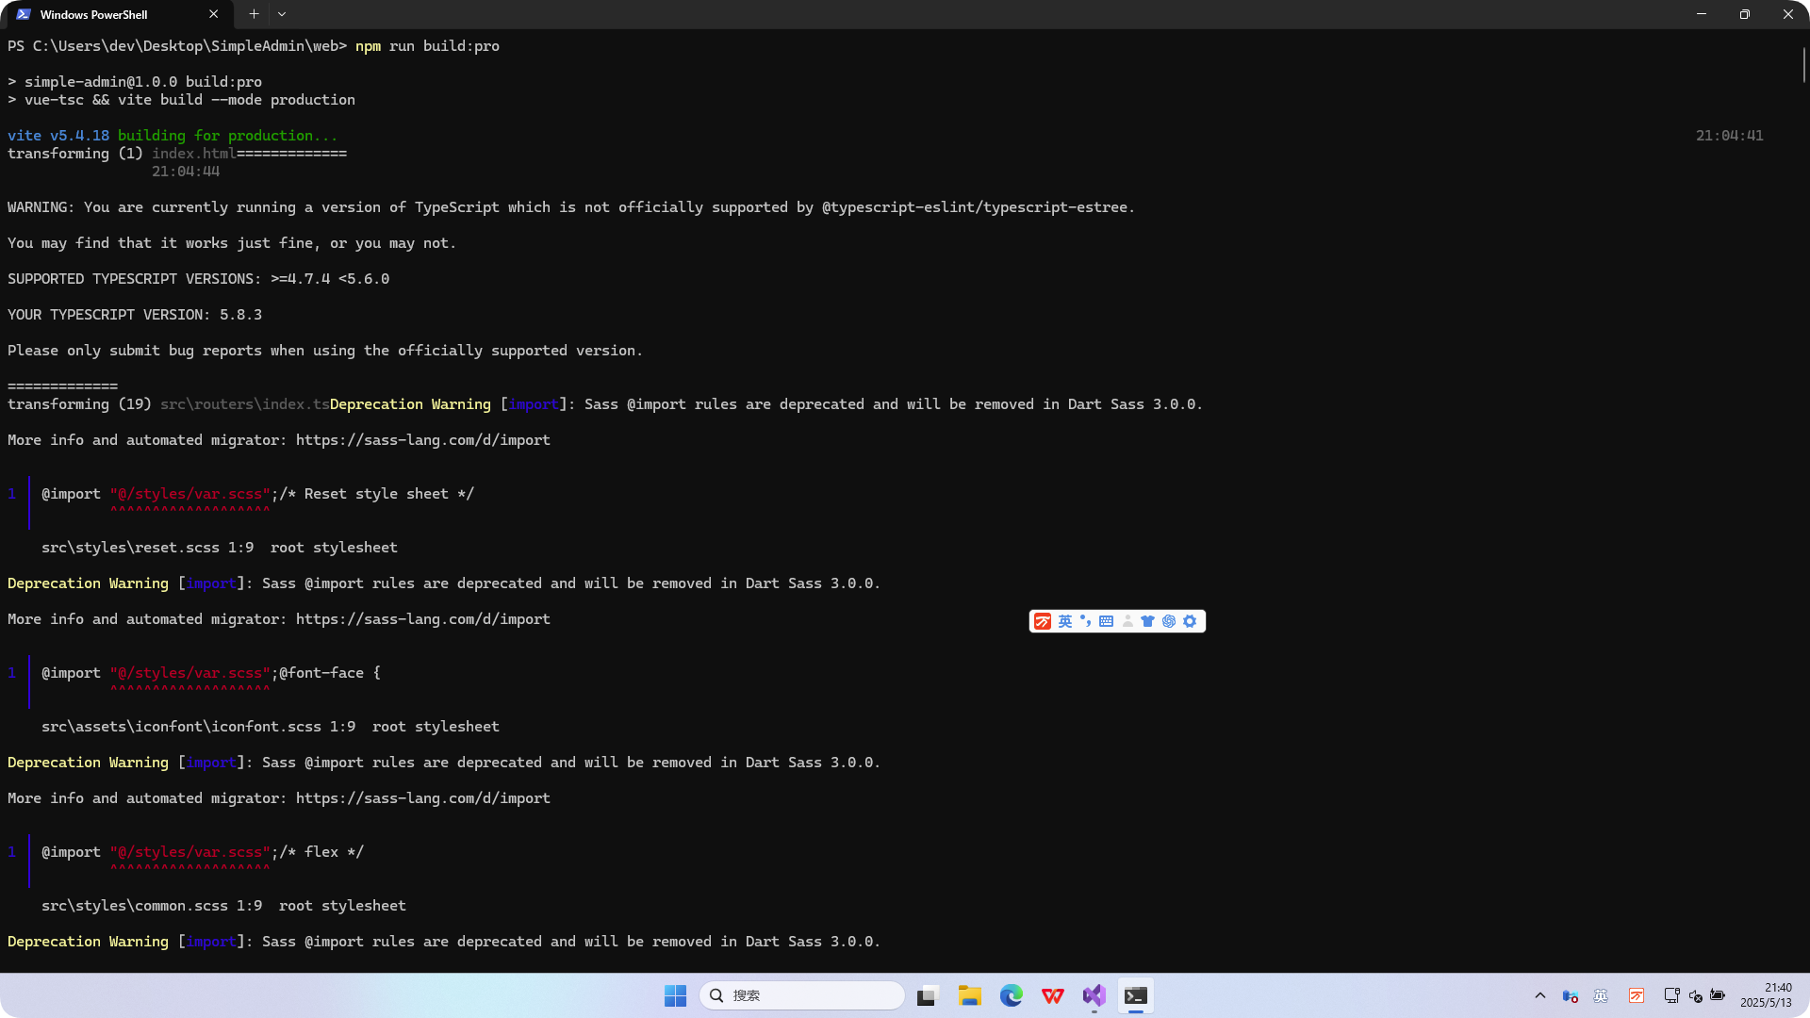Show hidden system tray icons
This screenshot has width=1810, height=1018.
click(1540, 995)
